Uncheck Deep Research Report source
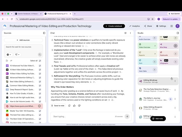This screenshot has width=182, height=137. tap(40, 90)
